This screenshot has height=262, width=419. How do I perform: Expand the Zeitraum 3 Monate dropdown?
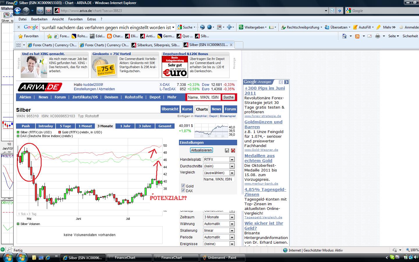232,217
